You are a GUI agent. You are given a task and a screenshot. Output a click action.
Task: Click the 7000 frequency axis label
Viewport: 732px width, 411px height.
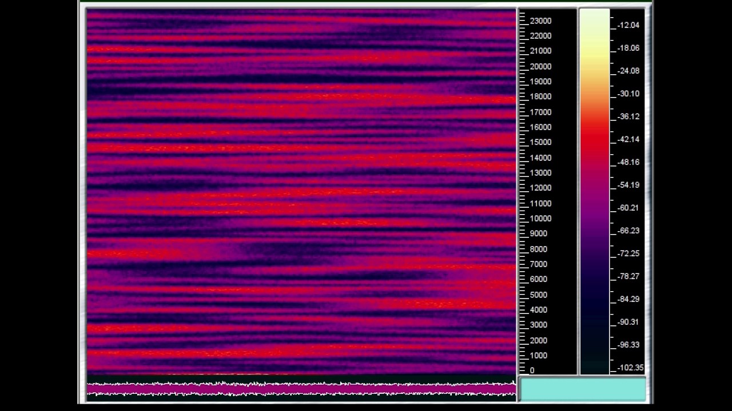(x=539, y=264)
